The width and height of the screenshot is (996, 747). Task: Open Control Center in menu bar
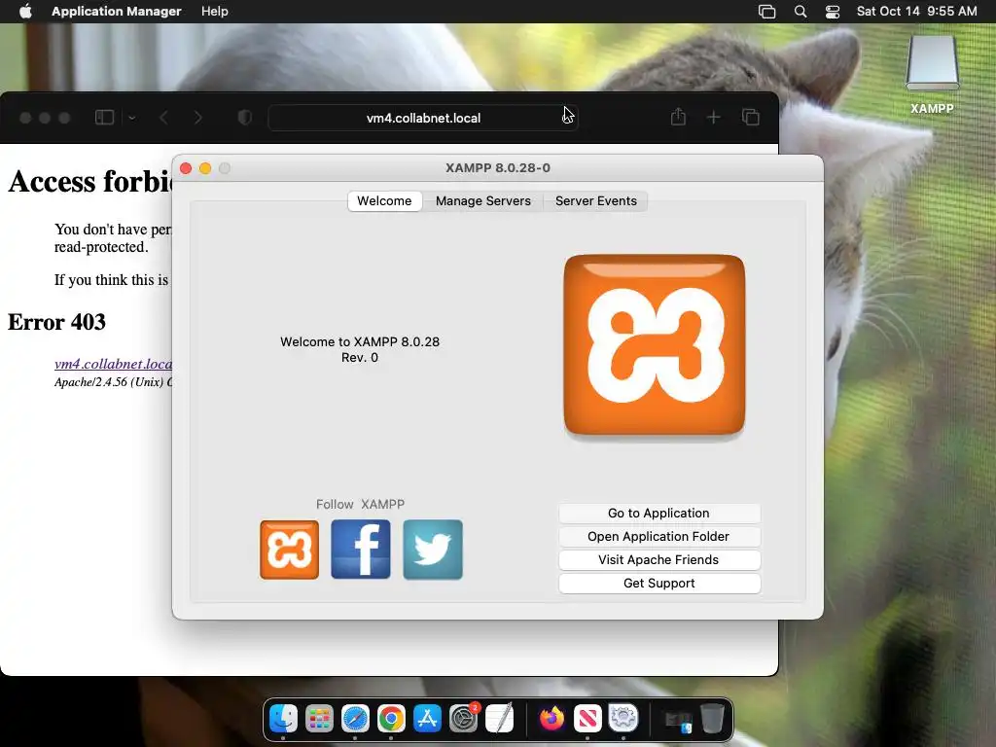[833, 12]
